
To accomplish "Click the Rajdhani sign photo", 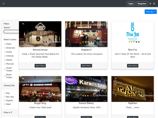I will pos(133,89).
